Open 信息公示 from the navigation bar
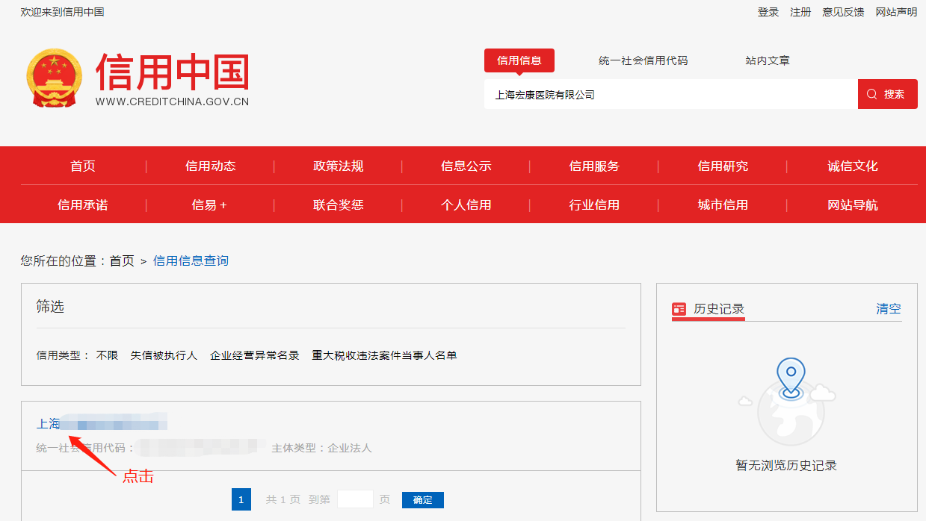Screen dimensions: 926x521 (466, 166)
